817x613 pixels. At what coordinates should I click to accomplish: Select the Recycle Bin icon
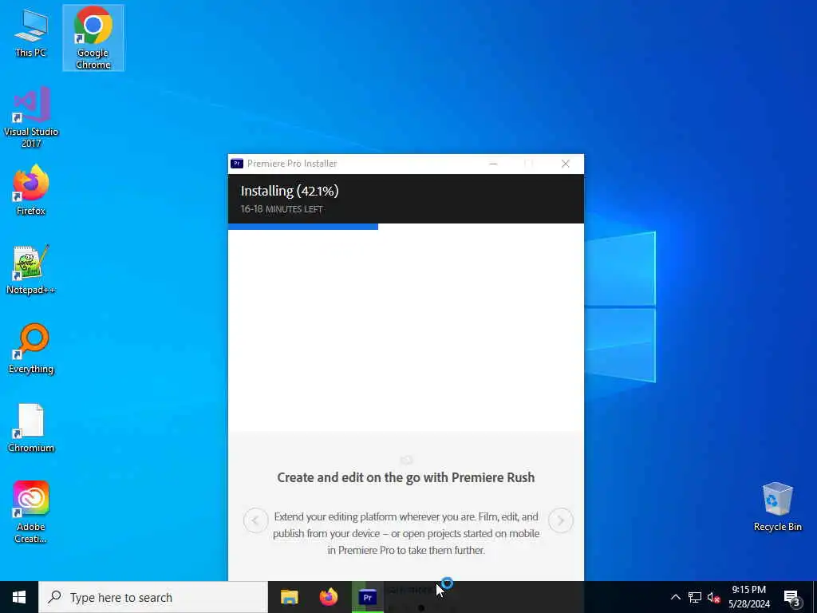(x=777, y=507)
